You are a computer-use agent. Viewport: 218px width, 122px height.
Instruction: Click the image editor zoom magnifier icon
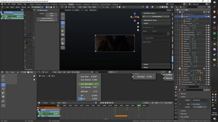[x=34, y=76]
